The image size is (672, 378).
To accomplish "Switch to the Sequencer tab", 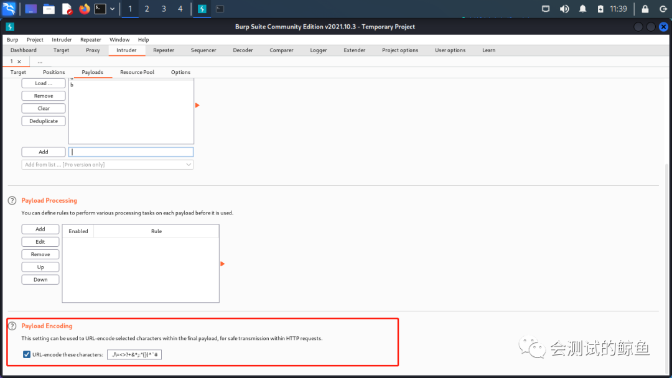I will coord(203,50).
